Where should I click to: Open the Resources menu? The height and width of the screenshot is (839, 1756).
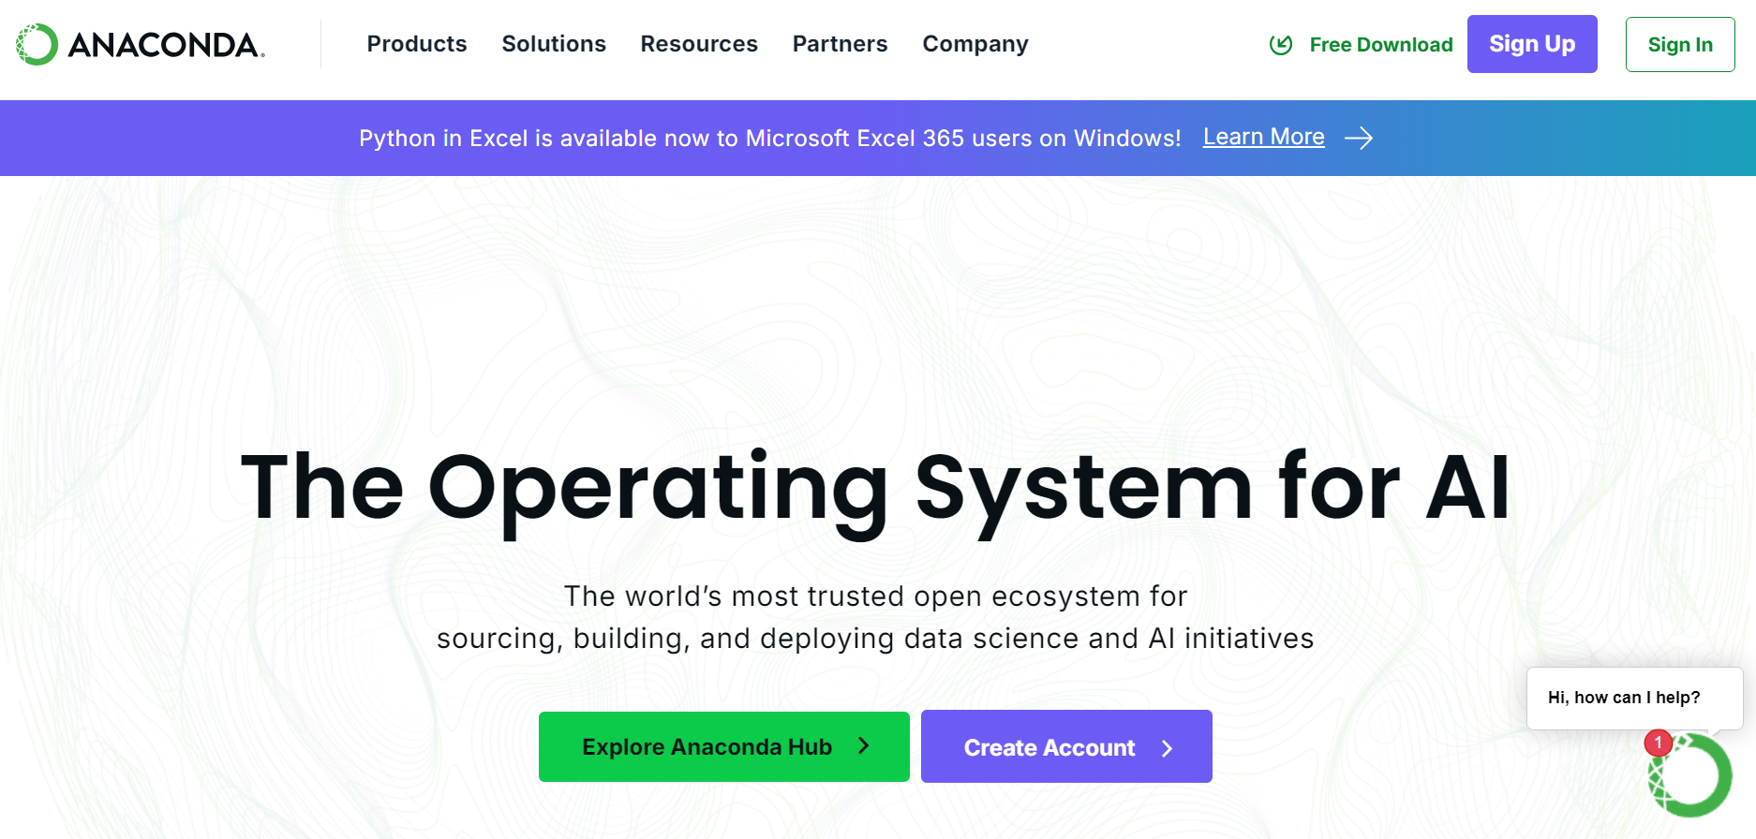tap(699, 44)
